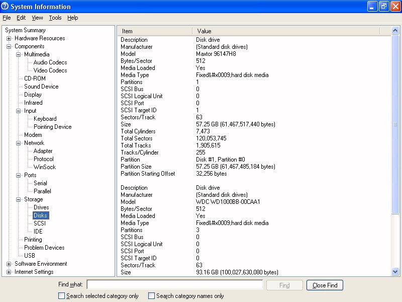Enable Search selected category only checkbox

point(62,296)
